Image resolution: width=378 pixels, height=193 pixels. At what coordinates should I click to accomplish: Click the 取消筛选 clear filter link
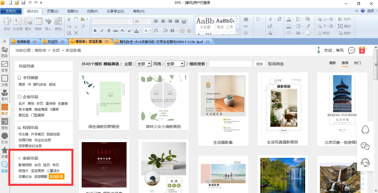pos(276,64)
